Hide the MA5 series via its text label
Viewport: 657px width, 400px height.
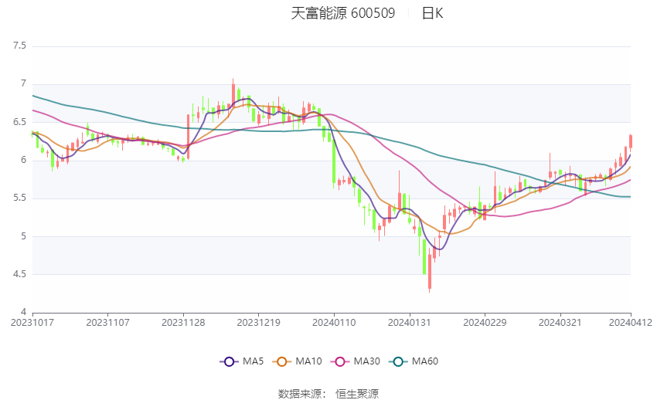[253, 361]
